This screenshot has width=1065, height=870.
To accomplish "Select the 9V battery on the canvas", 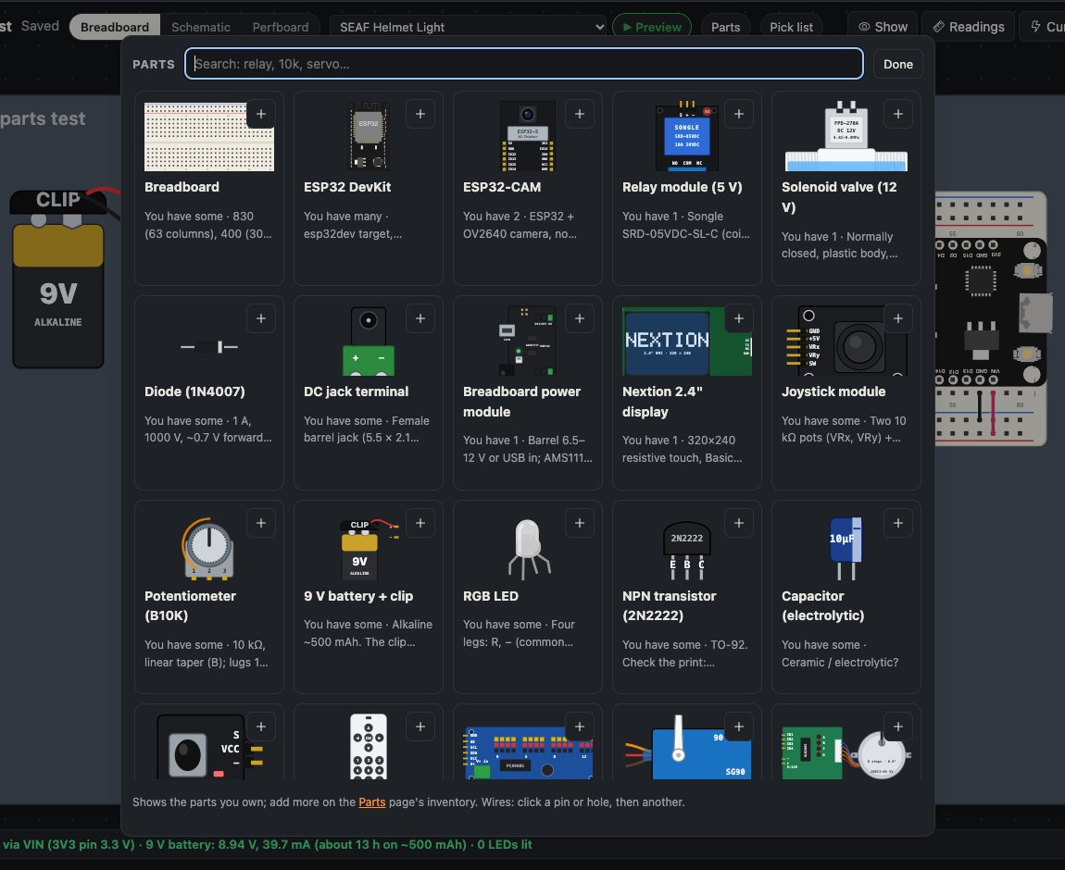I will coord(58,280).
